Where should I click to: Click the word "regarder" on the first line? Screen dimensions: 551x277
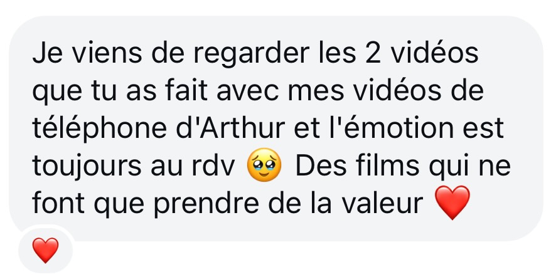click(251, 55)
